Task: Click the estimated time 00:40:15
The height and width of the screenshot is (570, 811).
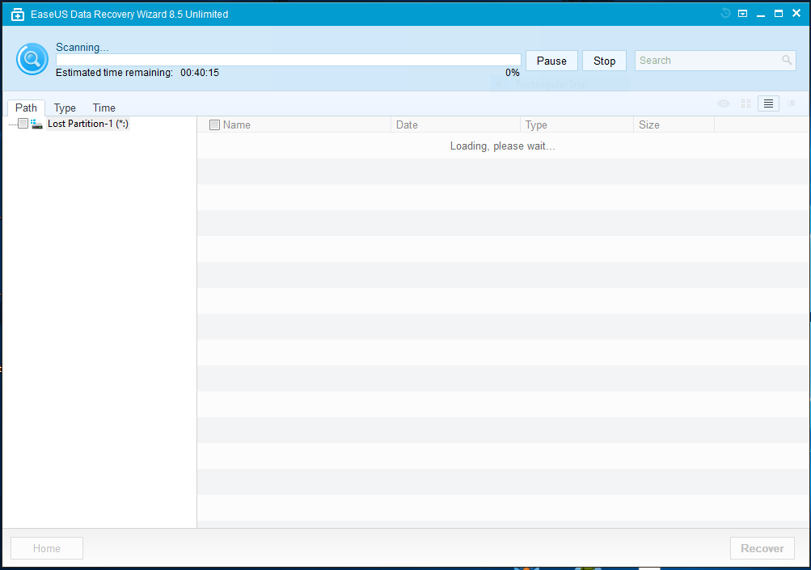Action: tap(200, 73)
